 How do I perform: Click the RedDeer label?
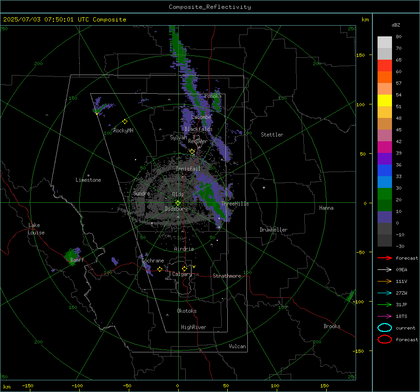[x=198, y=141]
